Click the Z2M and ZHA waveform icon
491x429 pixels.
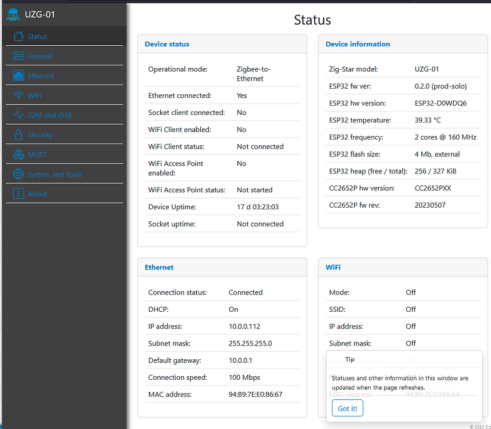(18, 114)
